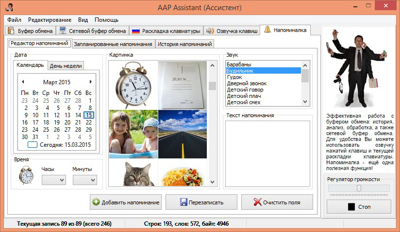Click the Очистить поля button
The height and width of the screenshot is (232, 400).
pyautogui.click(x=277, y=202)
